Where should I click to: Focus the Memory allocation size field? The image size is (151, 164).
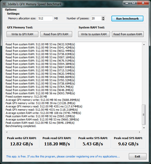[45, 19]
